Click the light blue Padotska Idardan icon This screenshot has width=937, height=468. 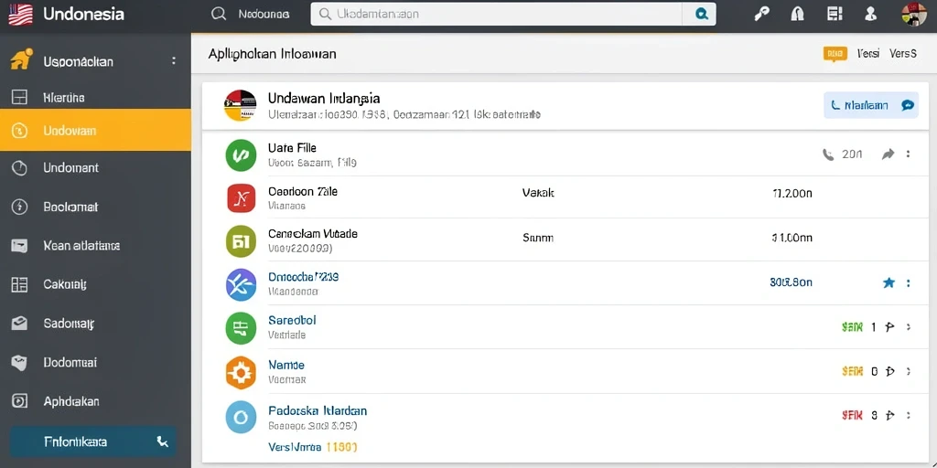(x=241, y=417)
